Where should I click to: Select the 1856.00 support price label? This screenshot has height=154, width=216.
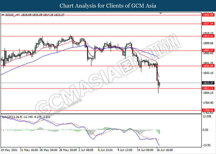click(208, 66)
